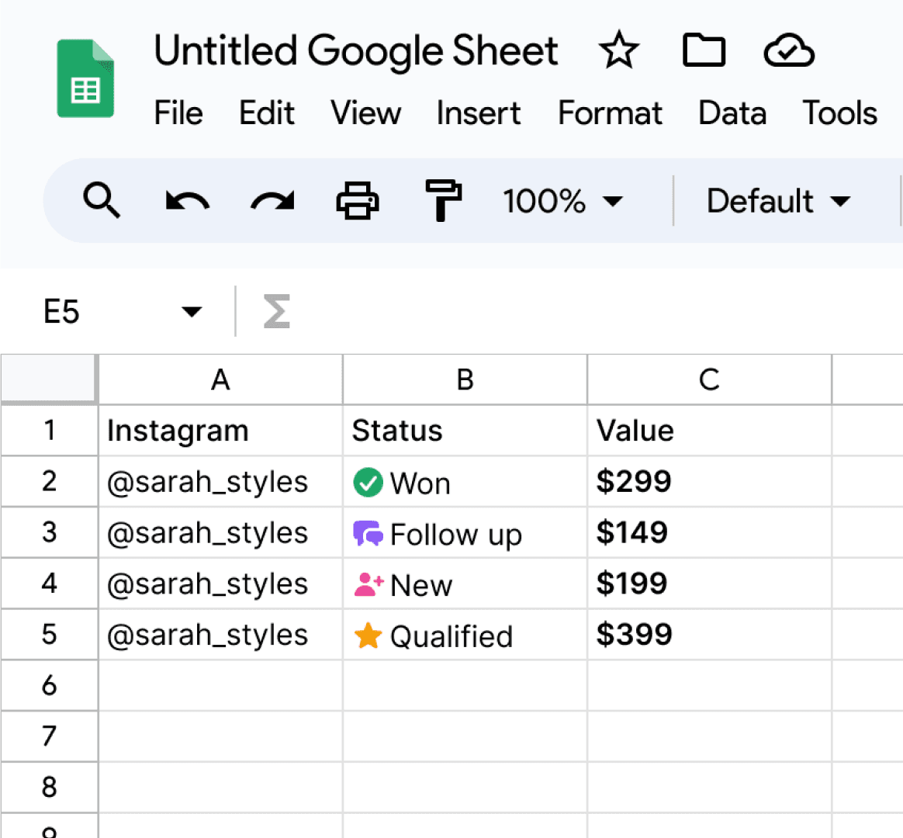Click the Qualified status cell
This screenshot has height=838, width=903.
point(465,635)
